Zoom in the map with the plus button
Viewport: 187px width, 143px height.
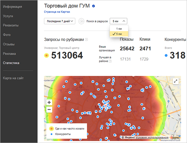click(x=49, y=102)
